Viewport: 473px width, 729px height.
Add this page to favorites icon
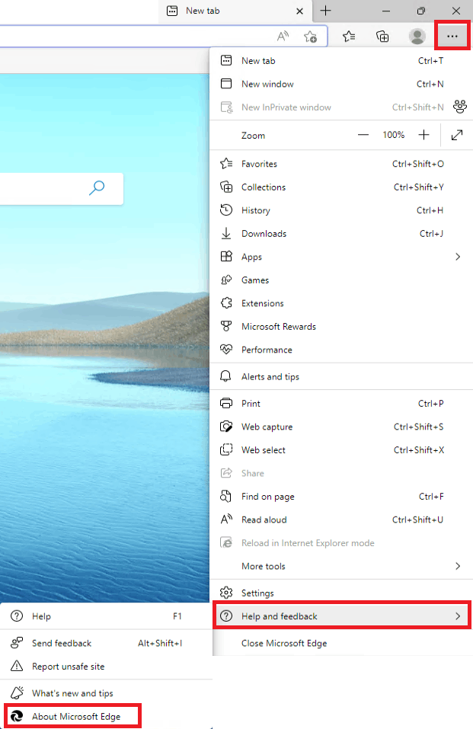pos(310,37)
